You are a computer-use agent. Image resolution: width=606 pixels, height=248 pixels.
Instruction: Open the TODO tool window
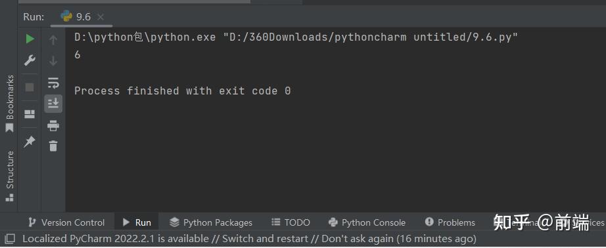291,222
